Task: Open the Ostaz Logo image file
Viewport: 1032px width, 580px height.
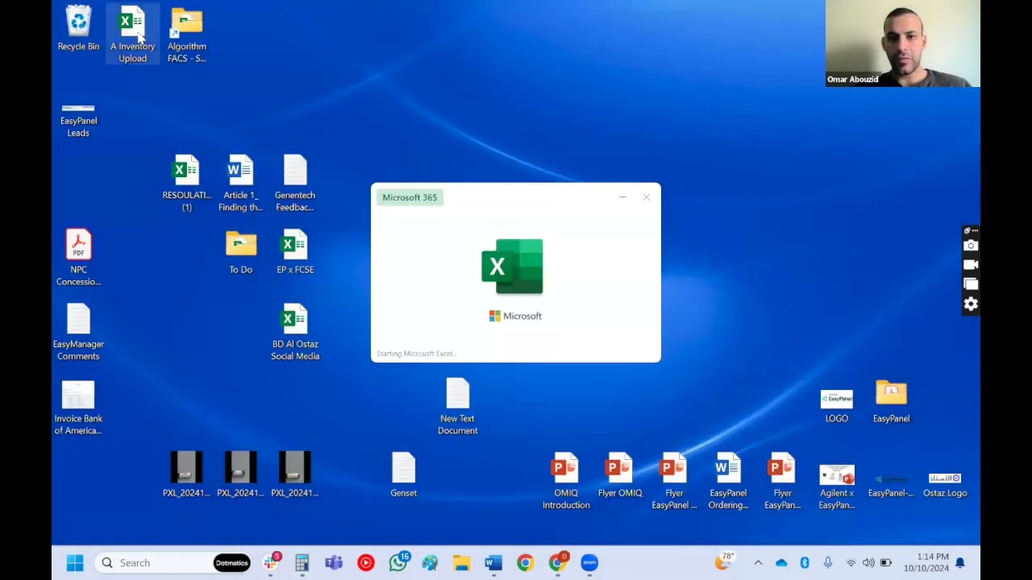Action: tap(945, 485)
